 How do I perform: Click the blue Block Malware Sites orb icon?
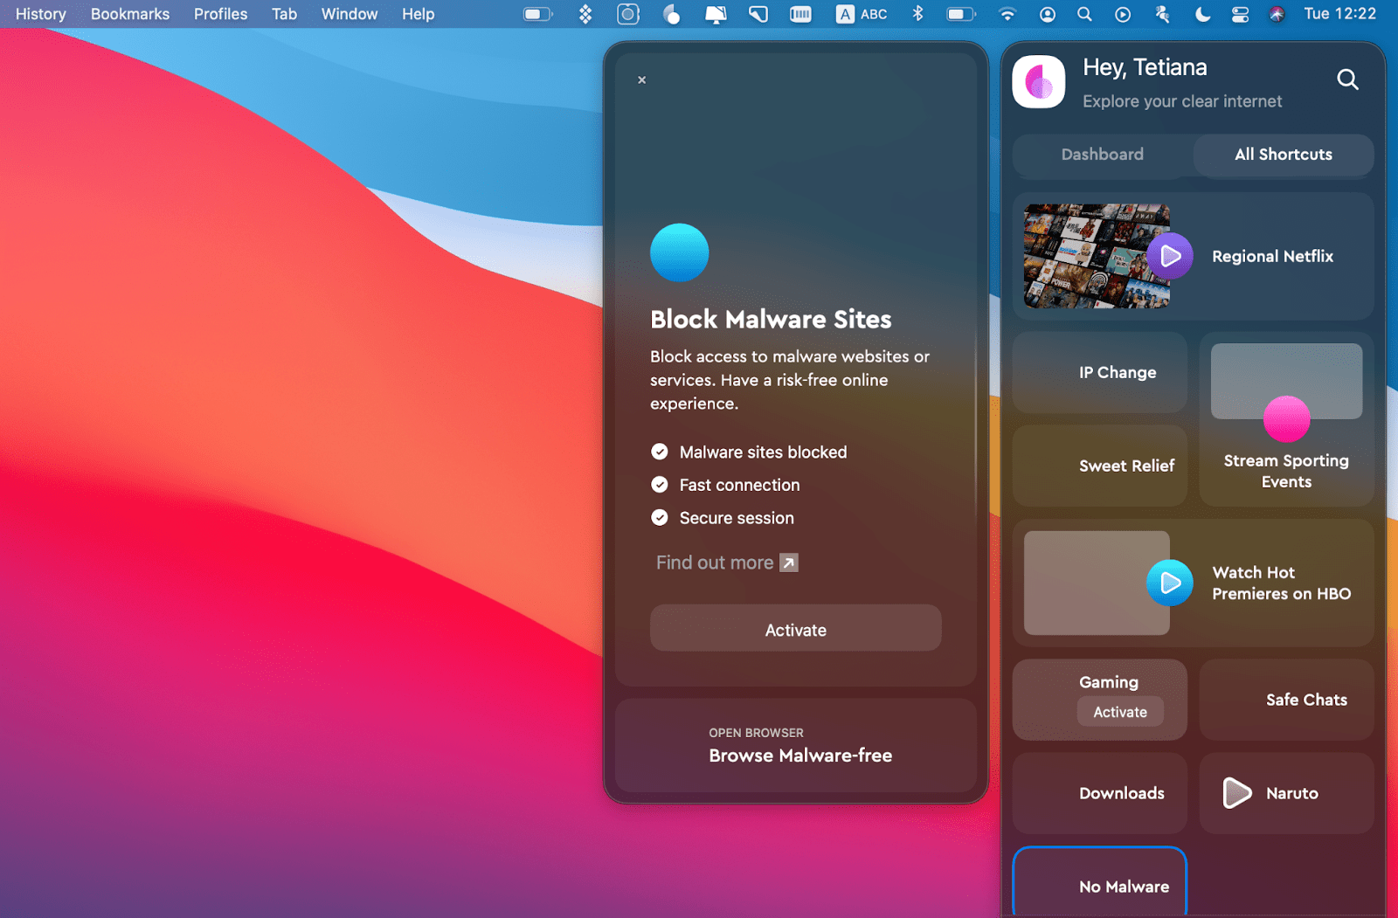[x=679, y=252]
